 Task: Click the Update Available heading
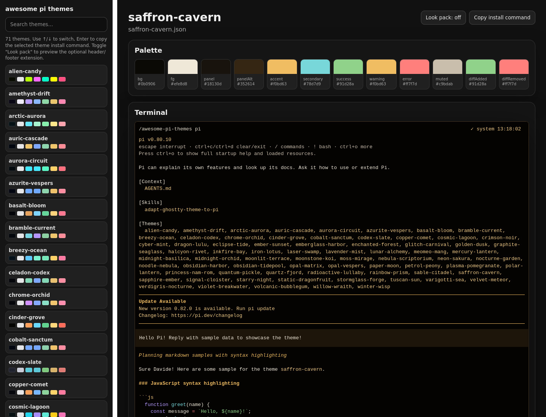point(162,301)
